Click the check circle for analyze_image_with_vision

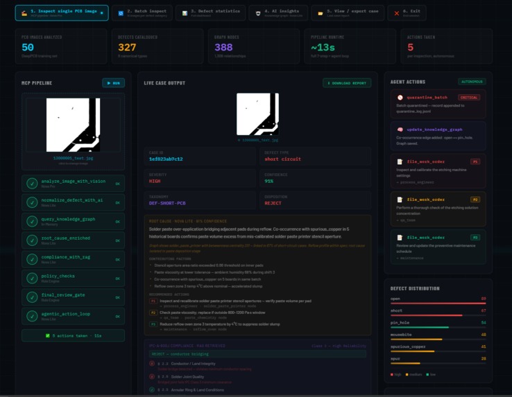[x=32, y=184]
